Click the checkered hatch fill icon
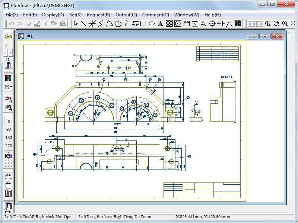This screenshot has width=298, height=223. click(169, 24)
